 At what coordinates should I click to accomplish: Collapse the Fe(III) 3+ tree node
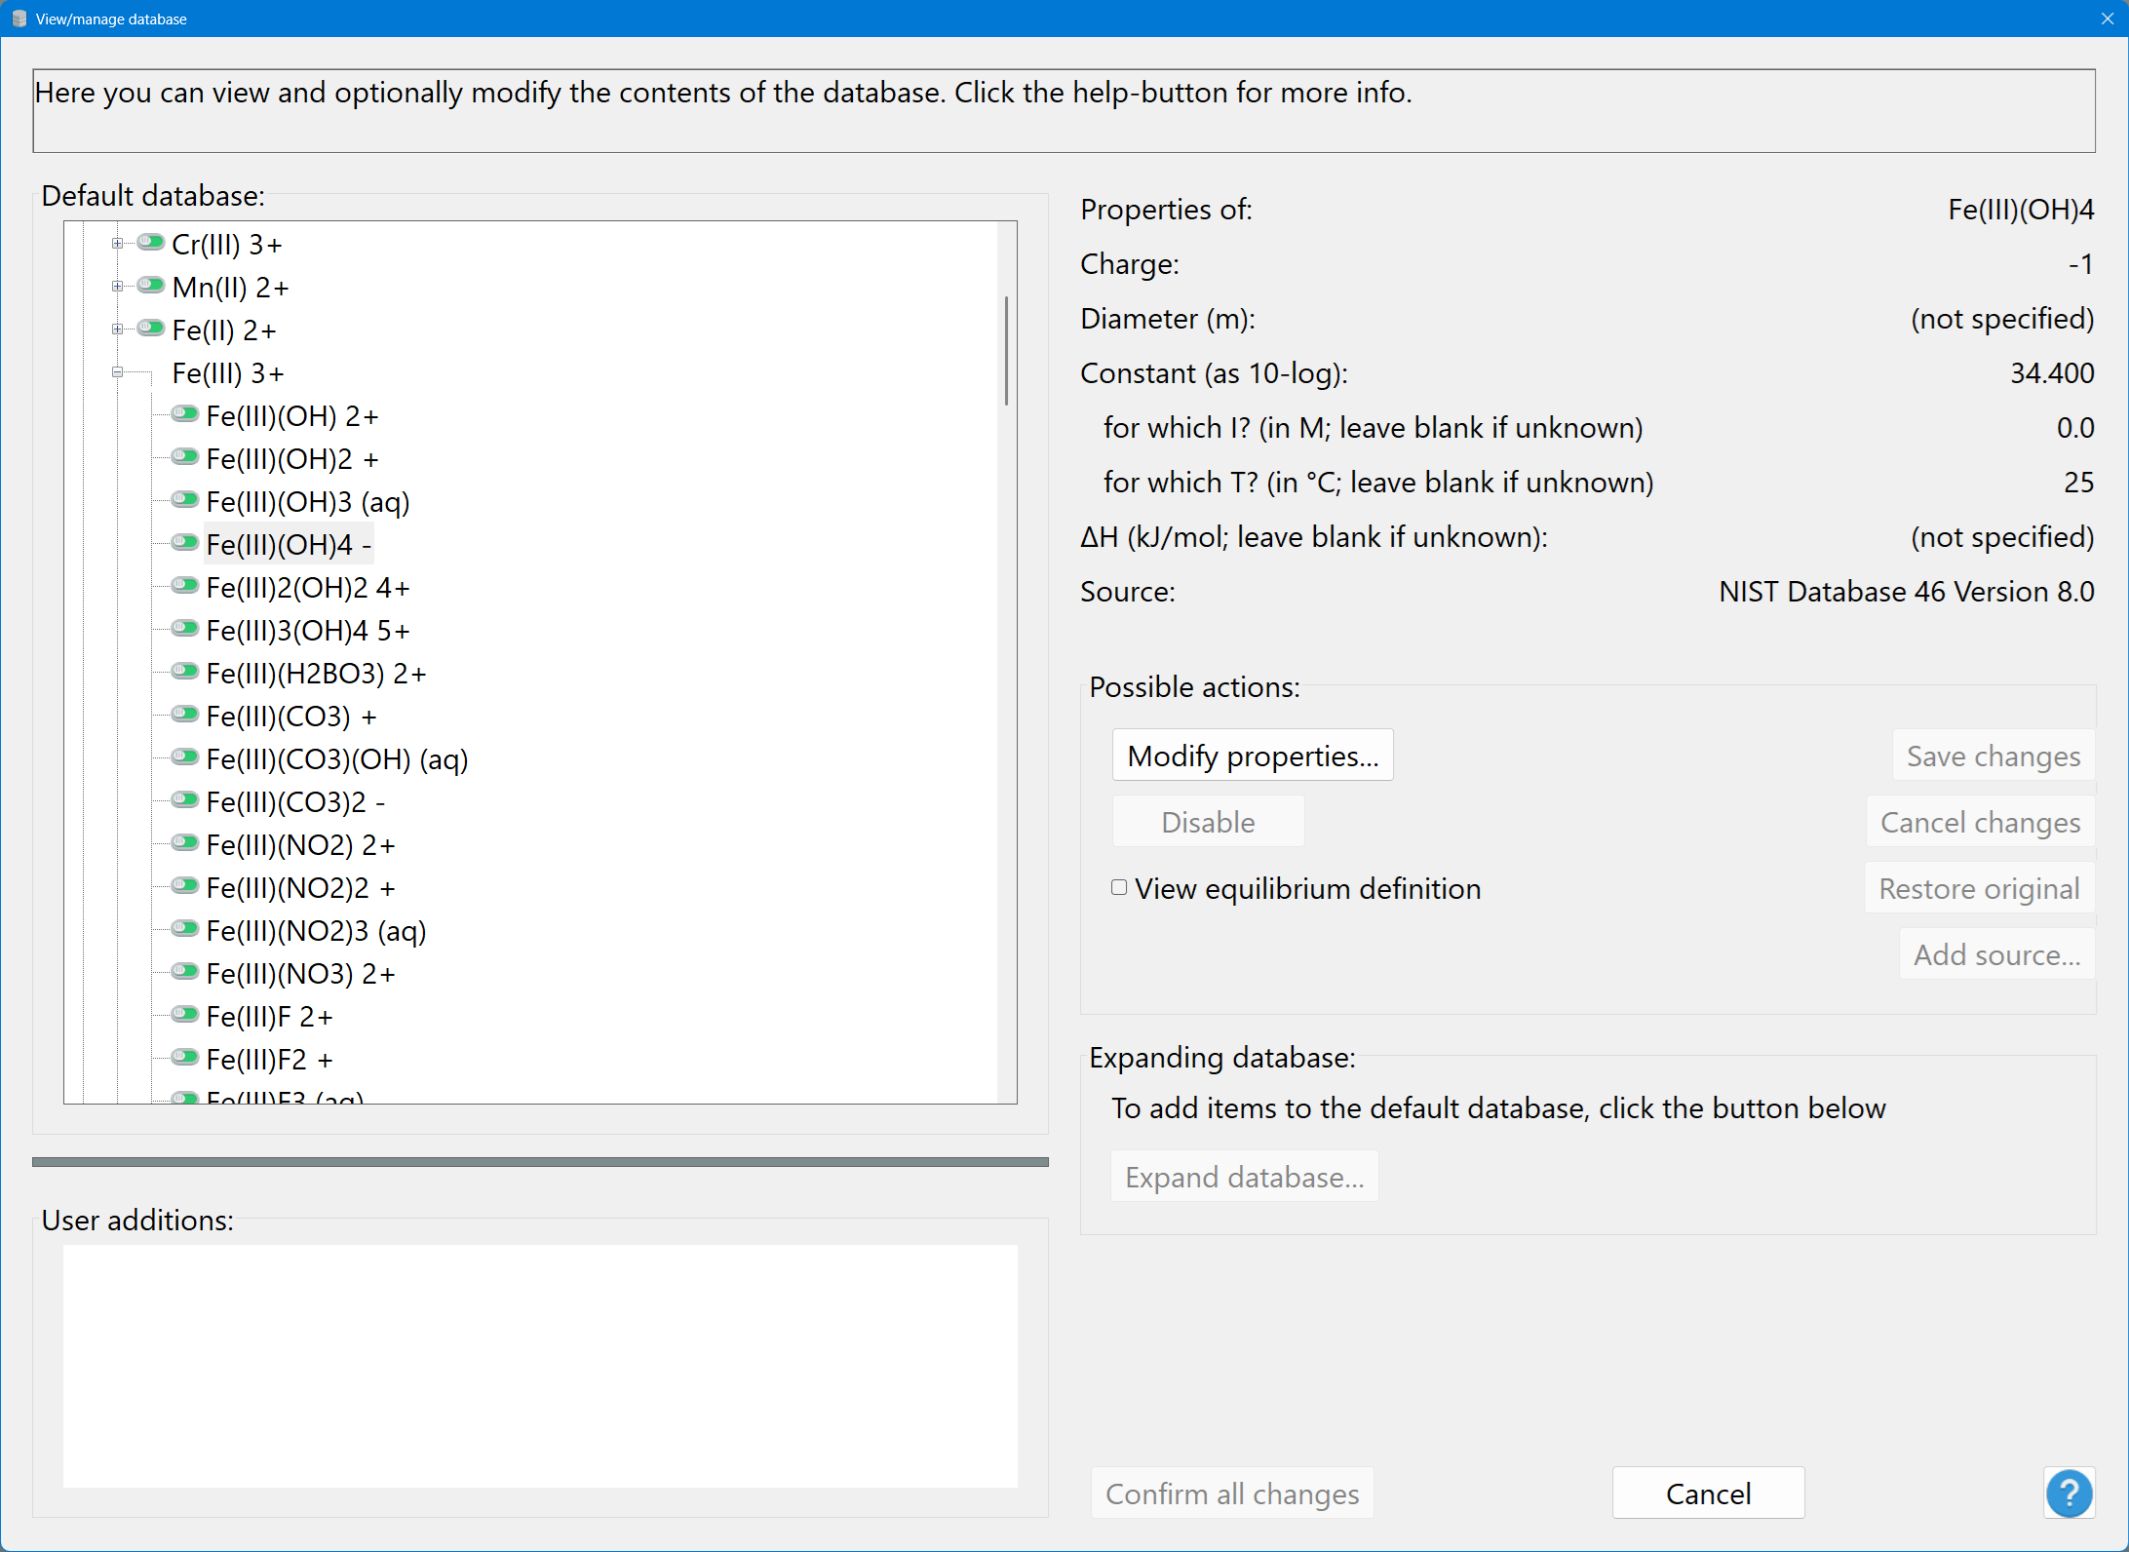tap(117, 372)
